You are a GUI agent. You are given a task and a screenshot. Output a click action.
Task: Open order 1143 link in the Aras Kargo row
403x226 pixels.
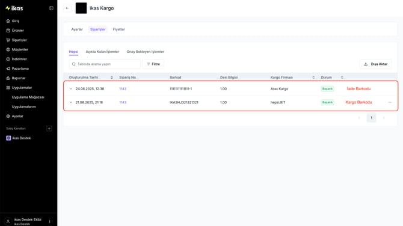(x=123, y=89)
